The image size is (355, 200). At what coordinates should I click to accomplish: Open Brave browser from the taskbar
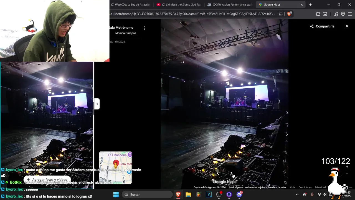[x=178, y=194]
